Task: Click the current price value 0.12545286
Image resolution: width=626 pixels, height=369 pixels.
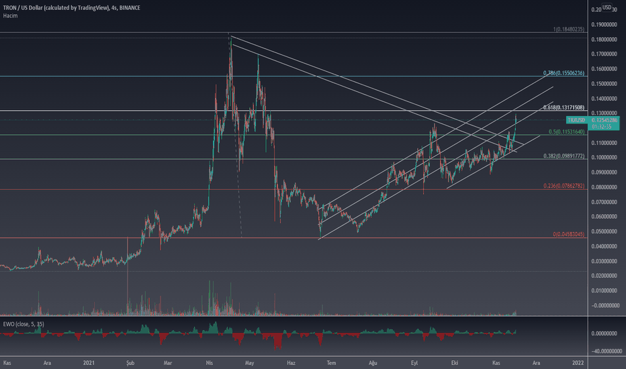Action: click(x=605, y=120)
